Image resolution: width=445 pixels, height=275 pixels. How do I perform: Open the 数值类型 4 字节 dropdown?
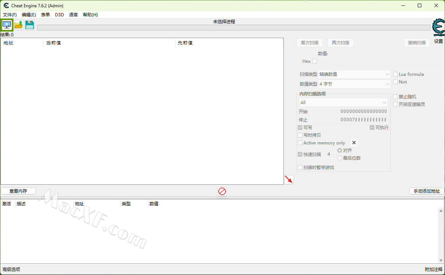click(354, 84)
